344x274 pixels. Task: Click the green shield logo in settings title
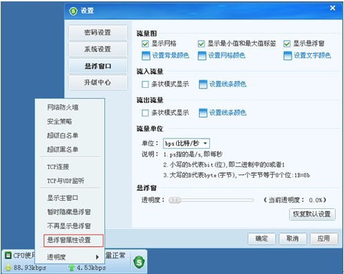tap(73, 11)
